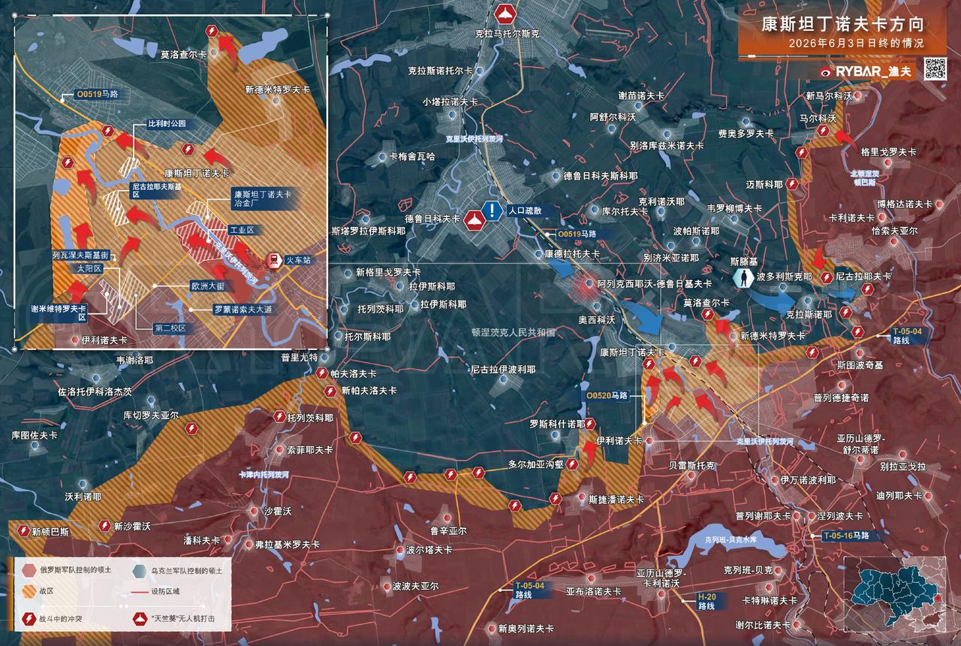Click the 尼古拉伊波利耶 town label
Image resolution: width=961 pixels, height=646 pixels.
coord(502,370)
